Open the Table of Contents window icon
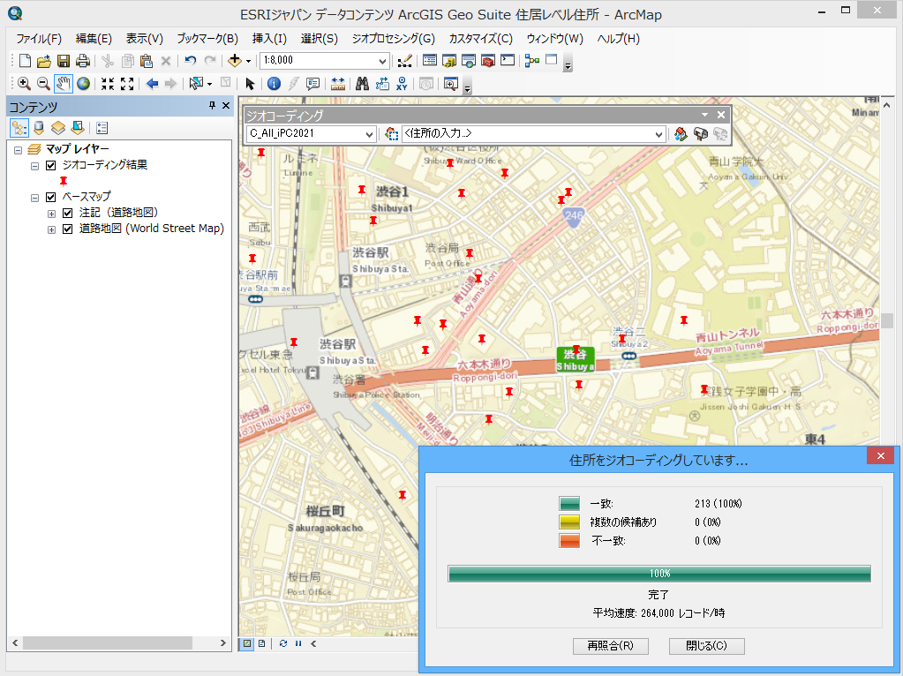Viewport: 903px width, 676px height. pos(430,61)
